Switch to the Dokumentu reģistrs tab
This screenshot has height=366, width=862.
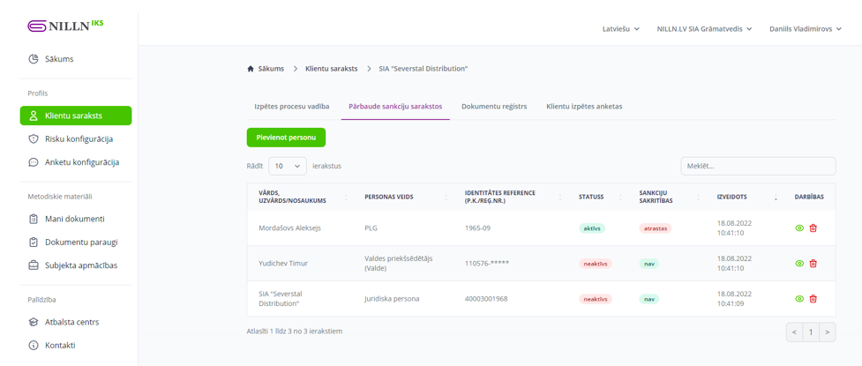point(493,107)
